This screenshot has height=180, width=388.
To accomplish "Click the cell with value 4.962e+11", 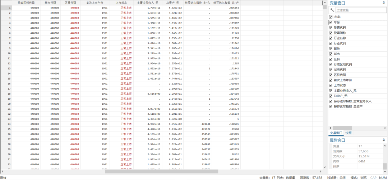I will 148,124.
